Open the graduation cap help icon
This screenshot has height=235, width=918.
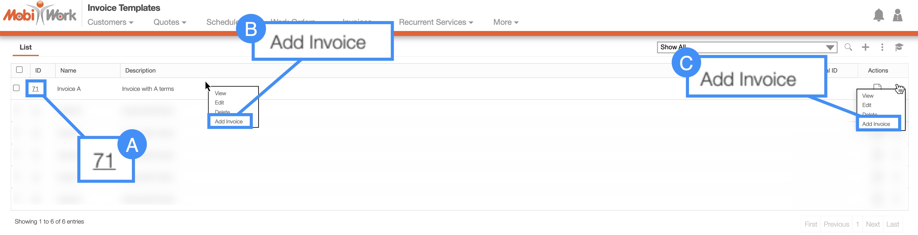(x=899, y=47)
